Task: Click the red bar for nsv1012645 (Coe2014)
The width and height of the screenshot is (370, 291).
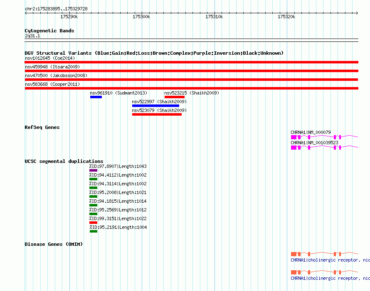Action: (x=191, y=62)
